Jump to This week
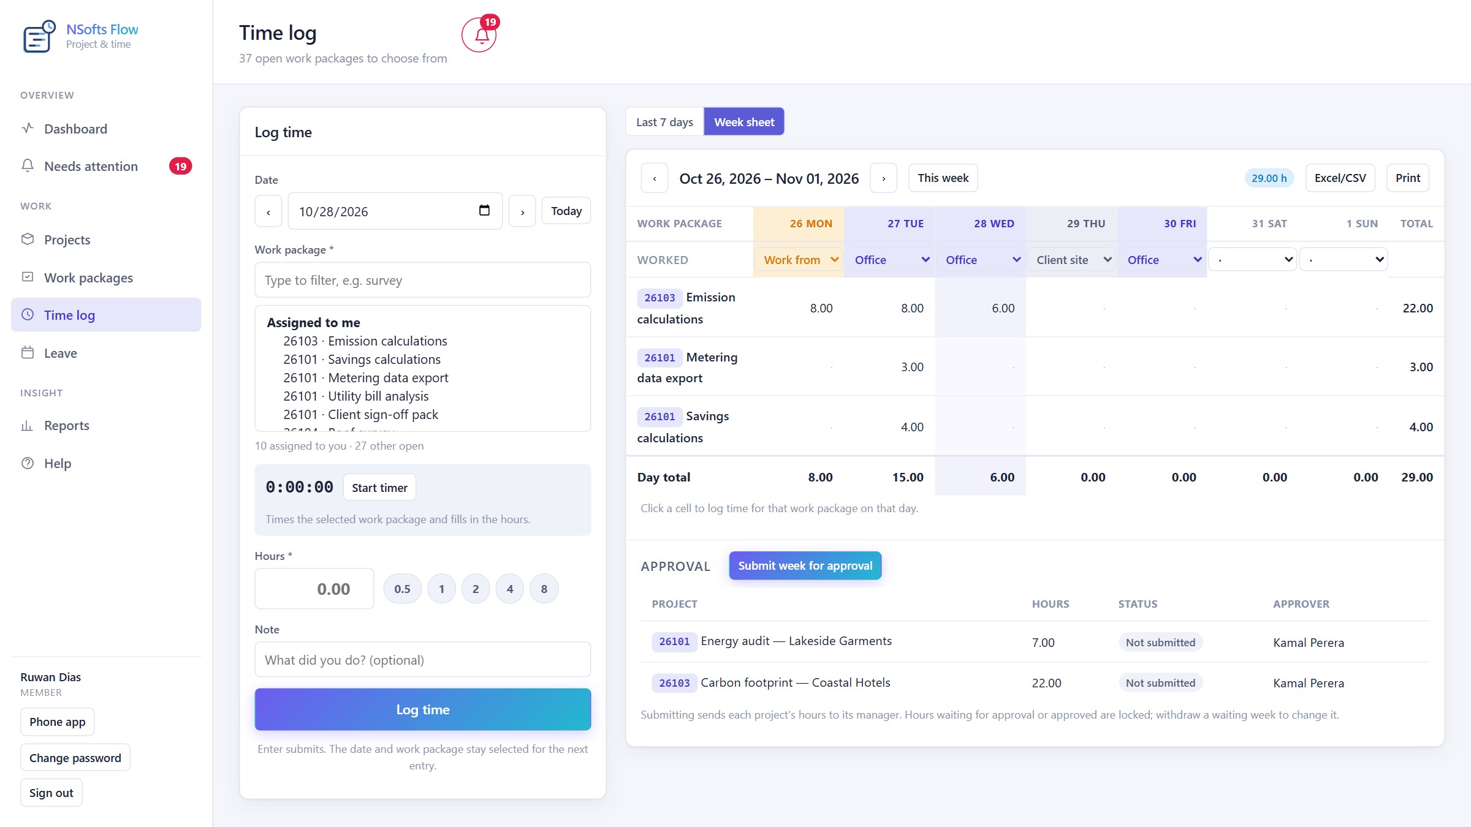The width and height of the screenshot is (1471, 827). click(943, 178)
